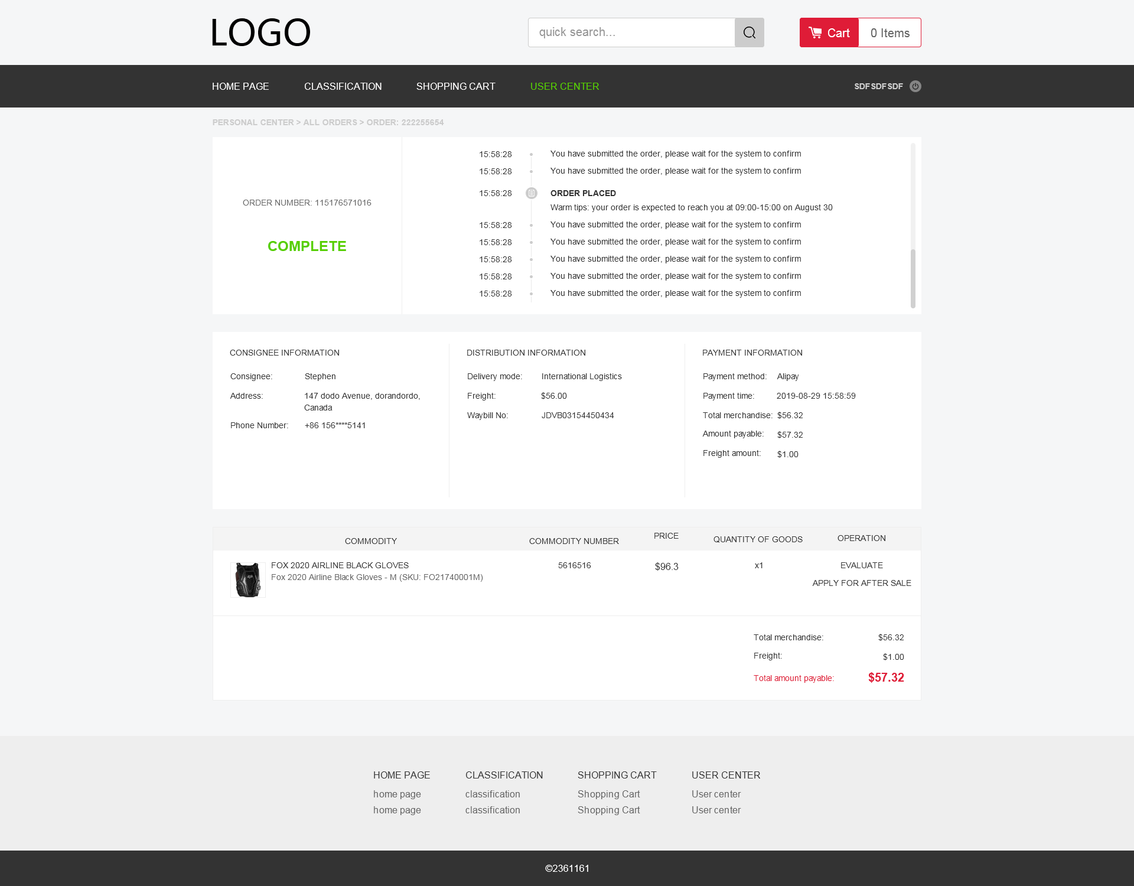
Task: Click the SDFSDFSDF username label
Action: (x=878, y=86)
